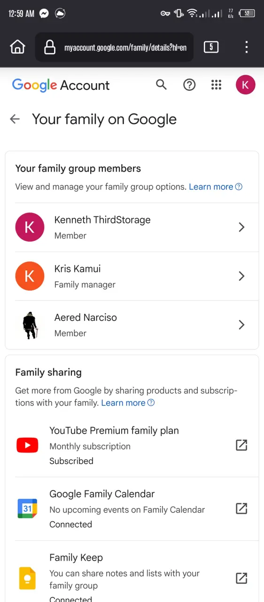Tap the profile avatar K in header
Screen dimensions: 264x602
(x=245, y=85)
